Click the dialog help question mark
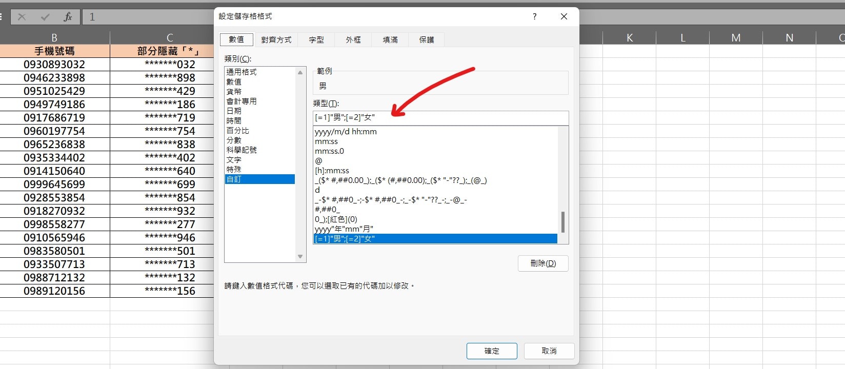Viewport: 845px width, 369px height. [534, 16]
